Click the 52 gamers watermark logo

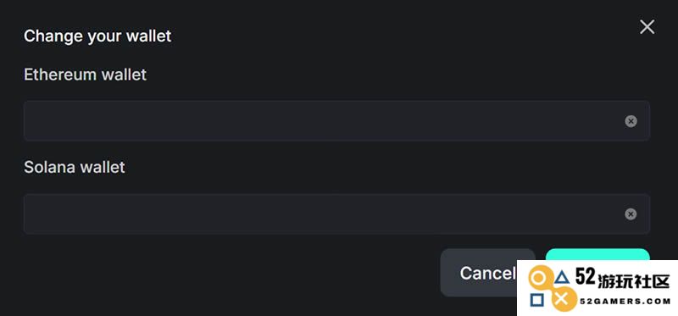click(597, 288)
